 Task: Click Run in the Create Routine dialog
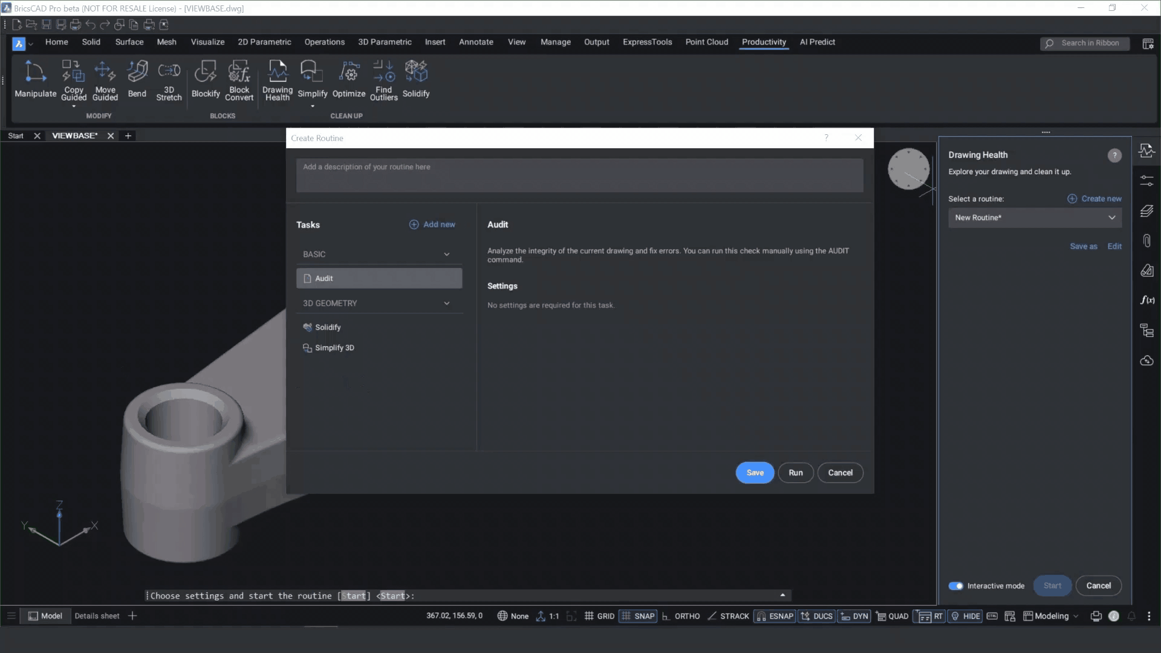point(796,472)
